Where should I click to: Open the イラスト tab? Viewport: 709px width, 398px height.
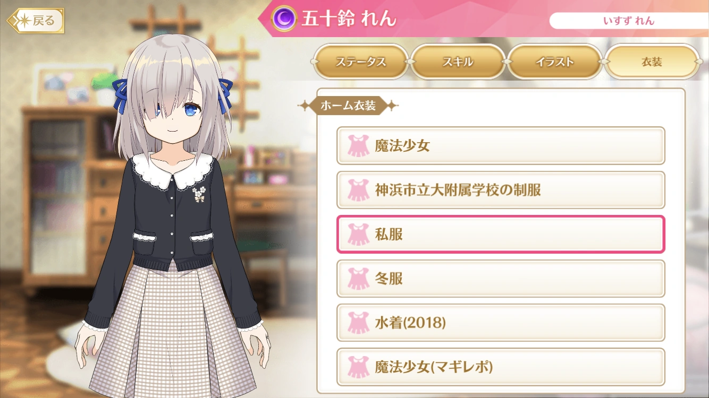point(555,62)
